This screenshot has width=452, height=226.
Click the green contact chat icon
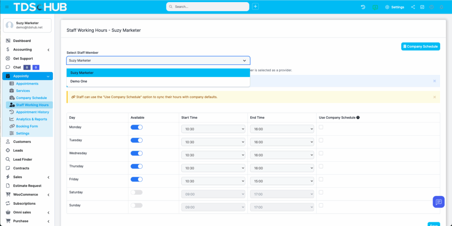(375, 7)
